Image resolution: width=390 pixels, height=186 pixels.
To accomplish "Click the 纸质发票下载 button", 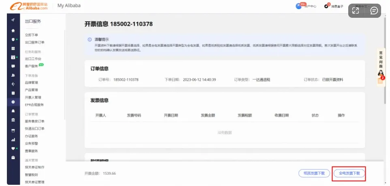I will (314, 173).
